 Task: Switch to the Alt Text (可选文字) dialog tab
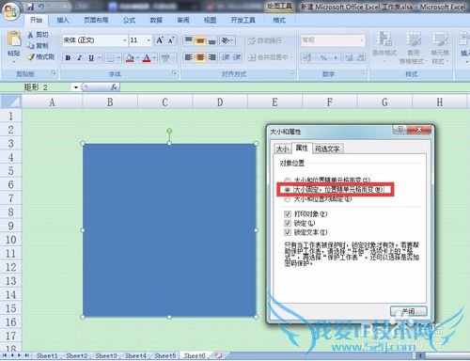coord(327,149)
